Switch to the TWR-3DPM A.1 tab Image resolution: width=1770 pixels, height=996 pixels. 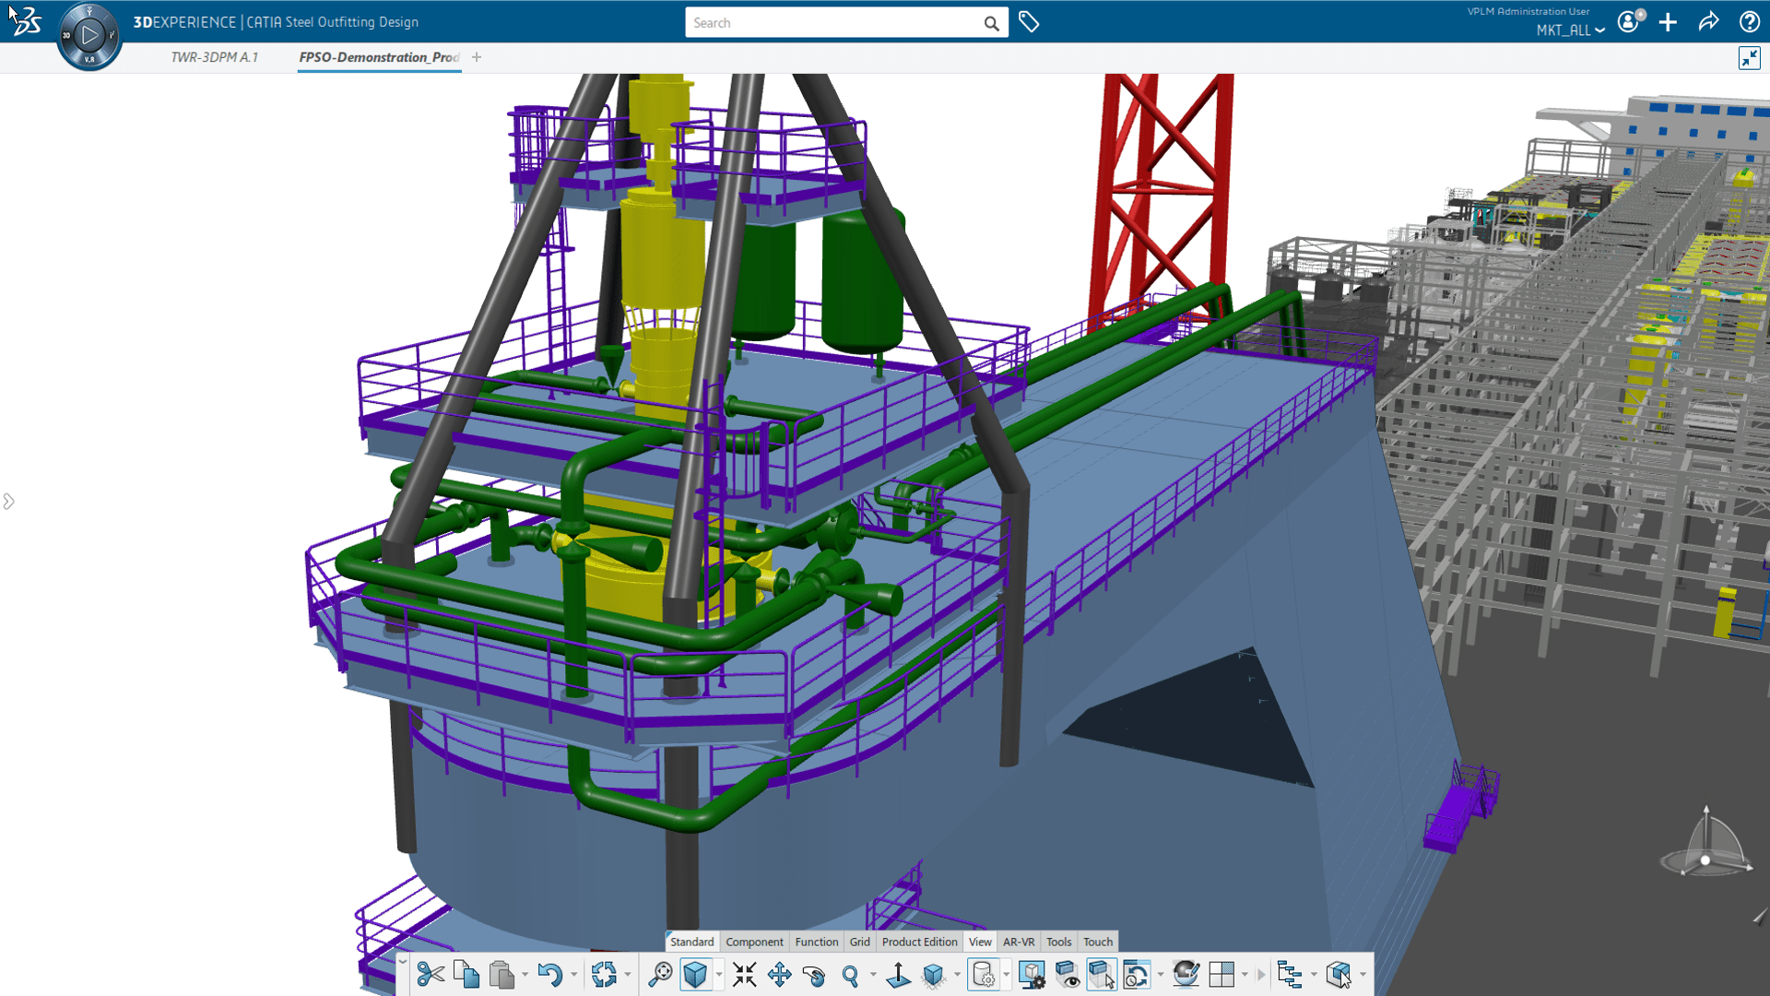tap(214, 57)
